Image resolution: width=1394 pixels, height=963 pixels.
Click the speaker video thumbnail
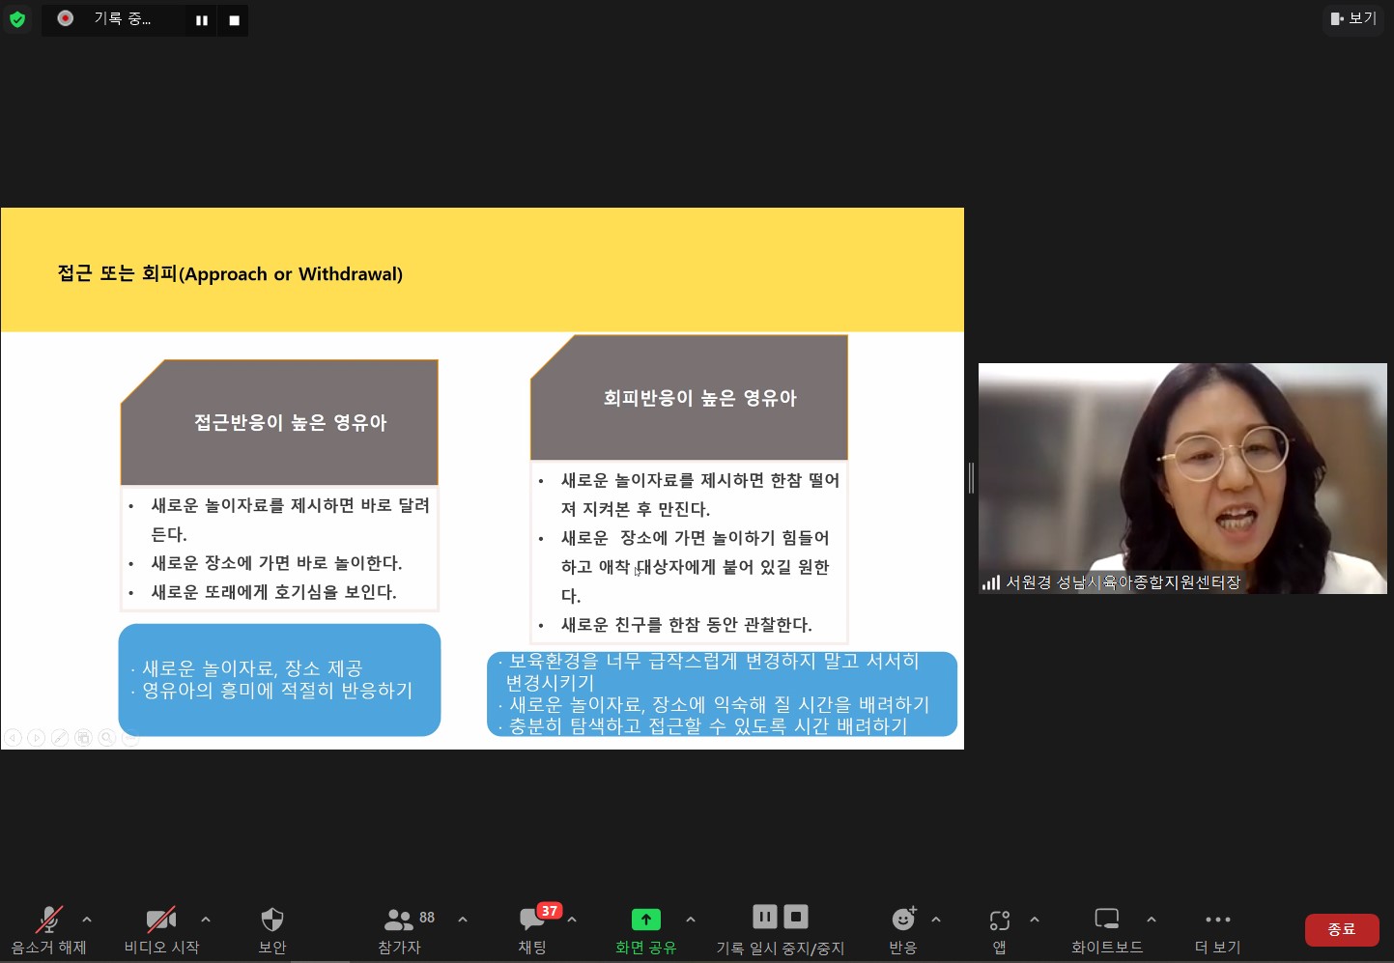(x=1182, y=478)
